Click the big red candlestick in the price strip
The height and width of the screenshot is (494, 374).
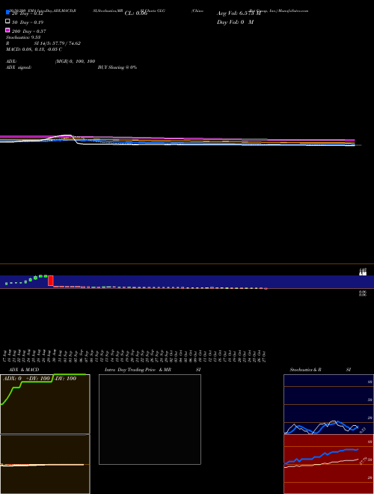(x=50, y=281)
